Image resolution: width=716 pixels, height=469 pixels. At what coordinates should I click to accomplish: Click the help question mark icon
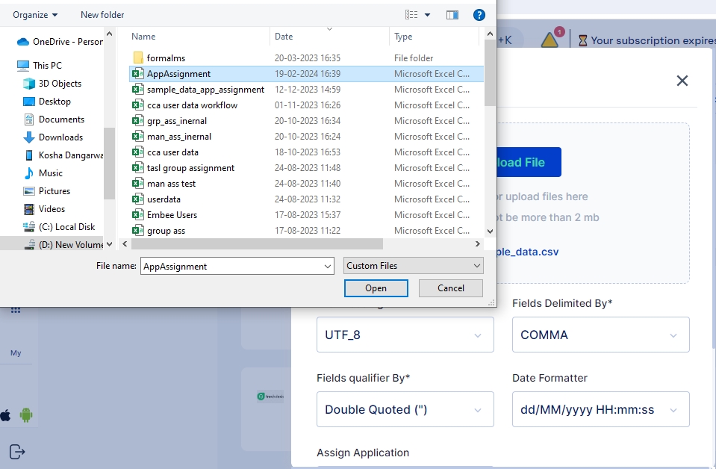[479, 15]
